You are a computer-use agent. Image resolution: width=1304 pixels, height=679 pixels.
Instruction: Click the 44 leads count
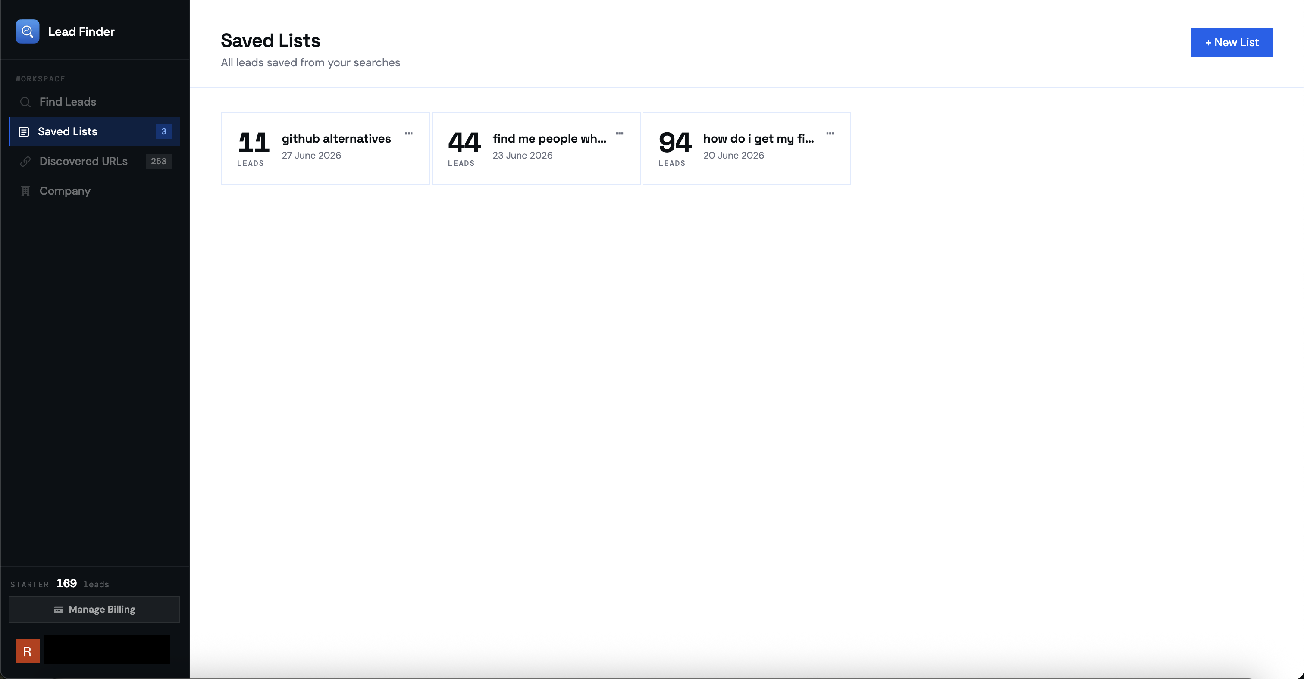464,143
